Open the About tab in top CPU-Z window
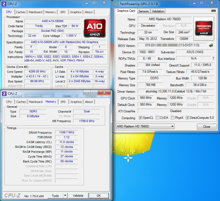This screenshot has height=201, width=220. [89, 12]
